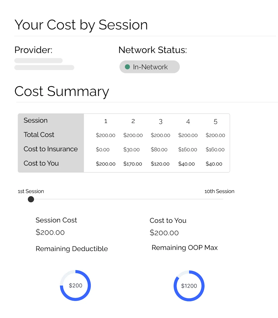Image resolution: width=278 pixels, height=318 pixels.
Task: Select session 3 column header
Action: [x=160, y=121]
